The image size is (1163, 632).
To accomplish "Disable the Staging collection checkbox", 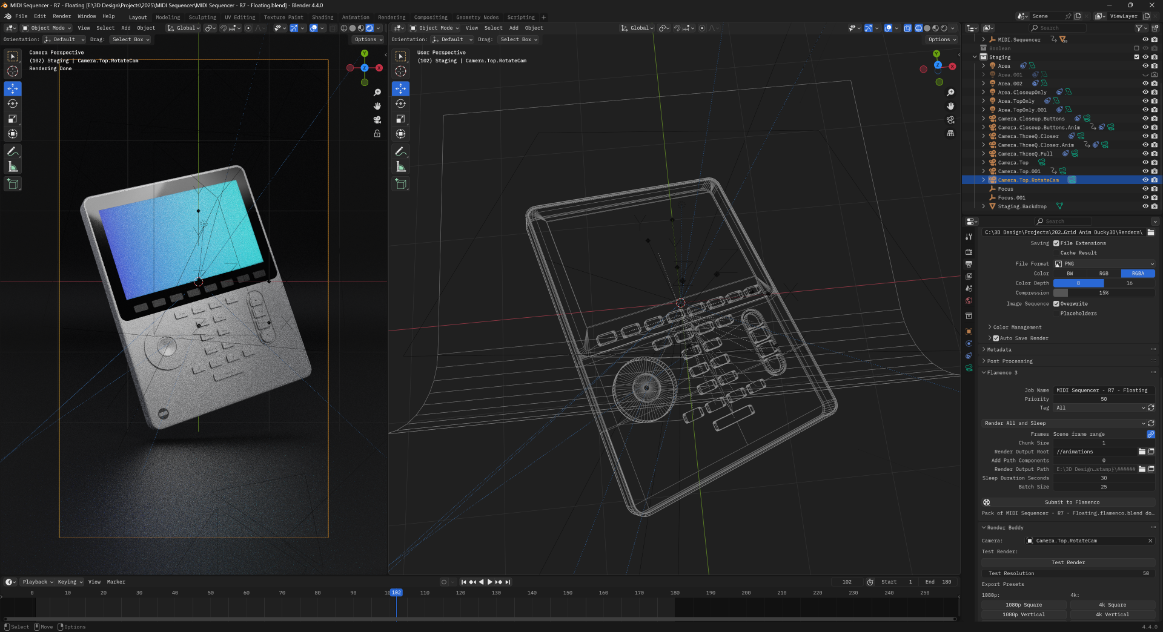I will [x=1136, y=57].
